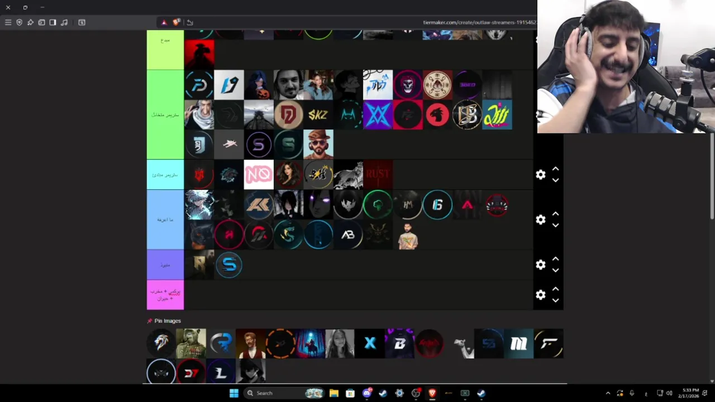The width and height of the screenshot is (715, 402).
Task: Open File Explorer from taskbar
Action: coord(333,393)
